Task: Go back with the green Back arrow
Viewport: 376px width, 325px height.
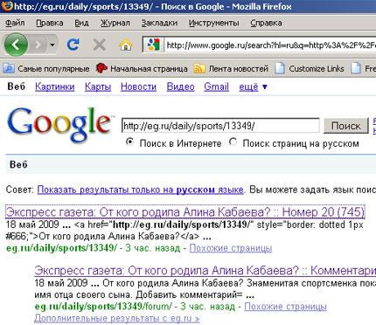Action: pyautogui.click(x=16, y=45)
